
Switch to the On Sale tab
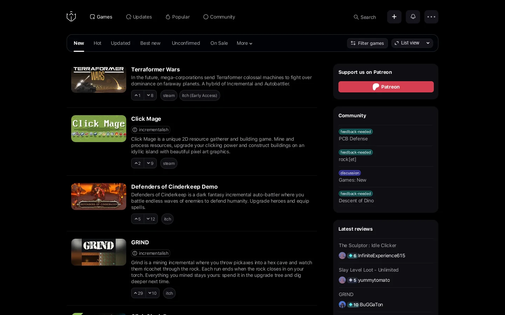pyautogui.click(x=219, y=43)
